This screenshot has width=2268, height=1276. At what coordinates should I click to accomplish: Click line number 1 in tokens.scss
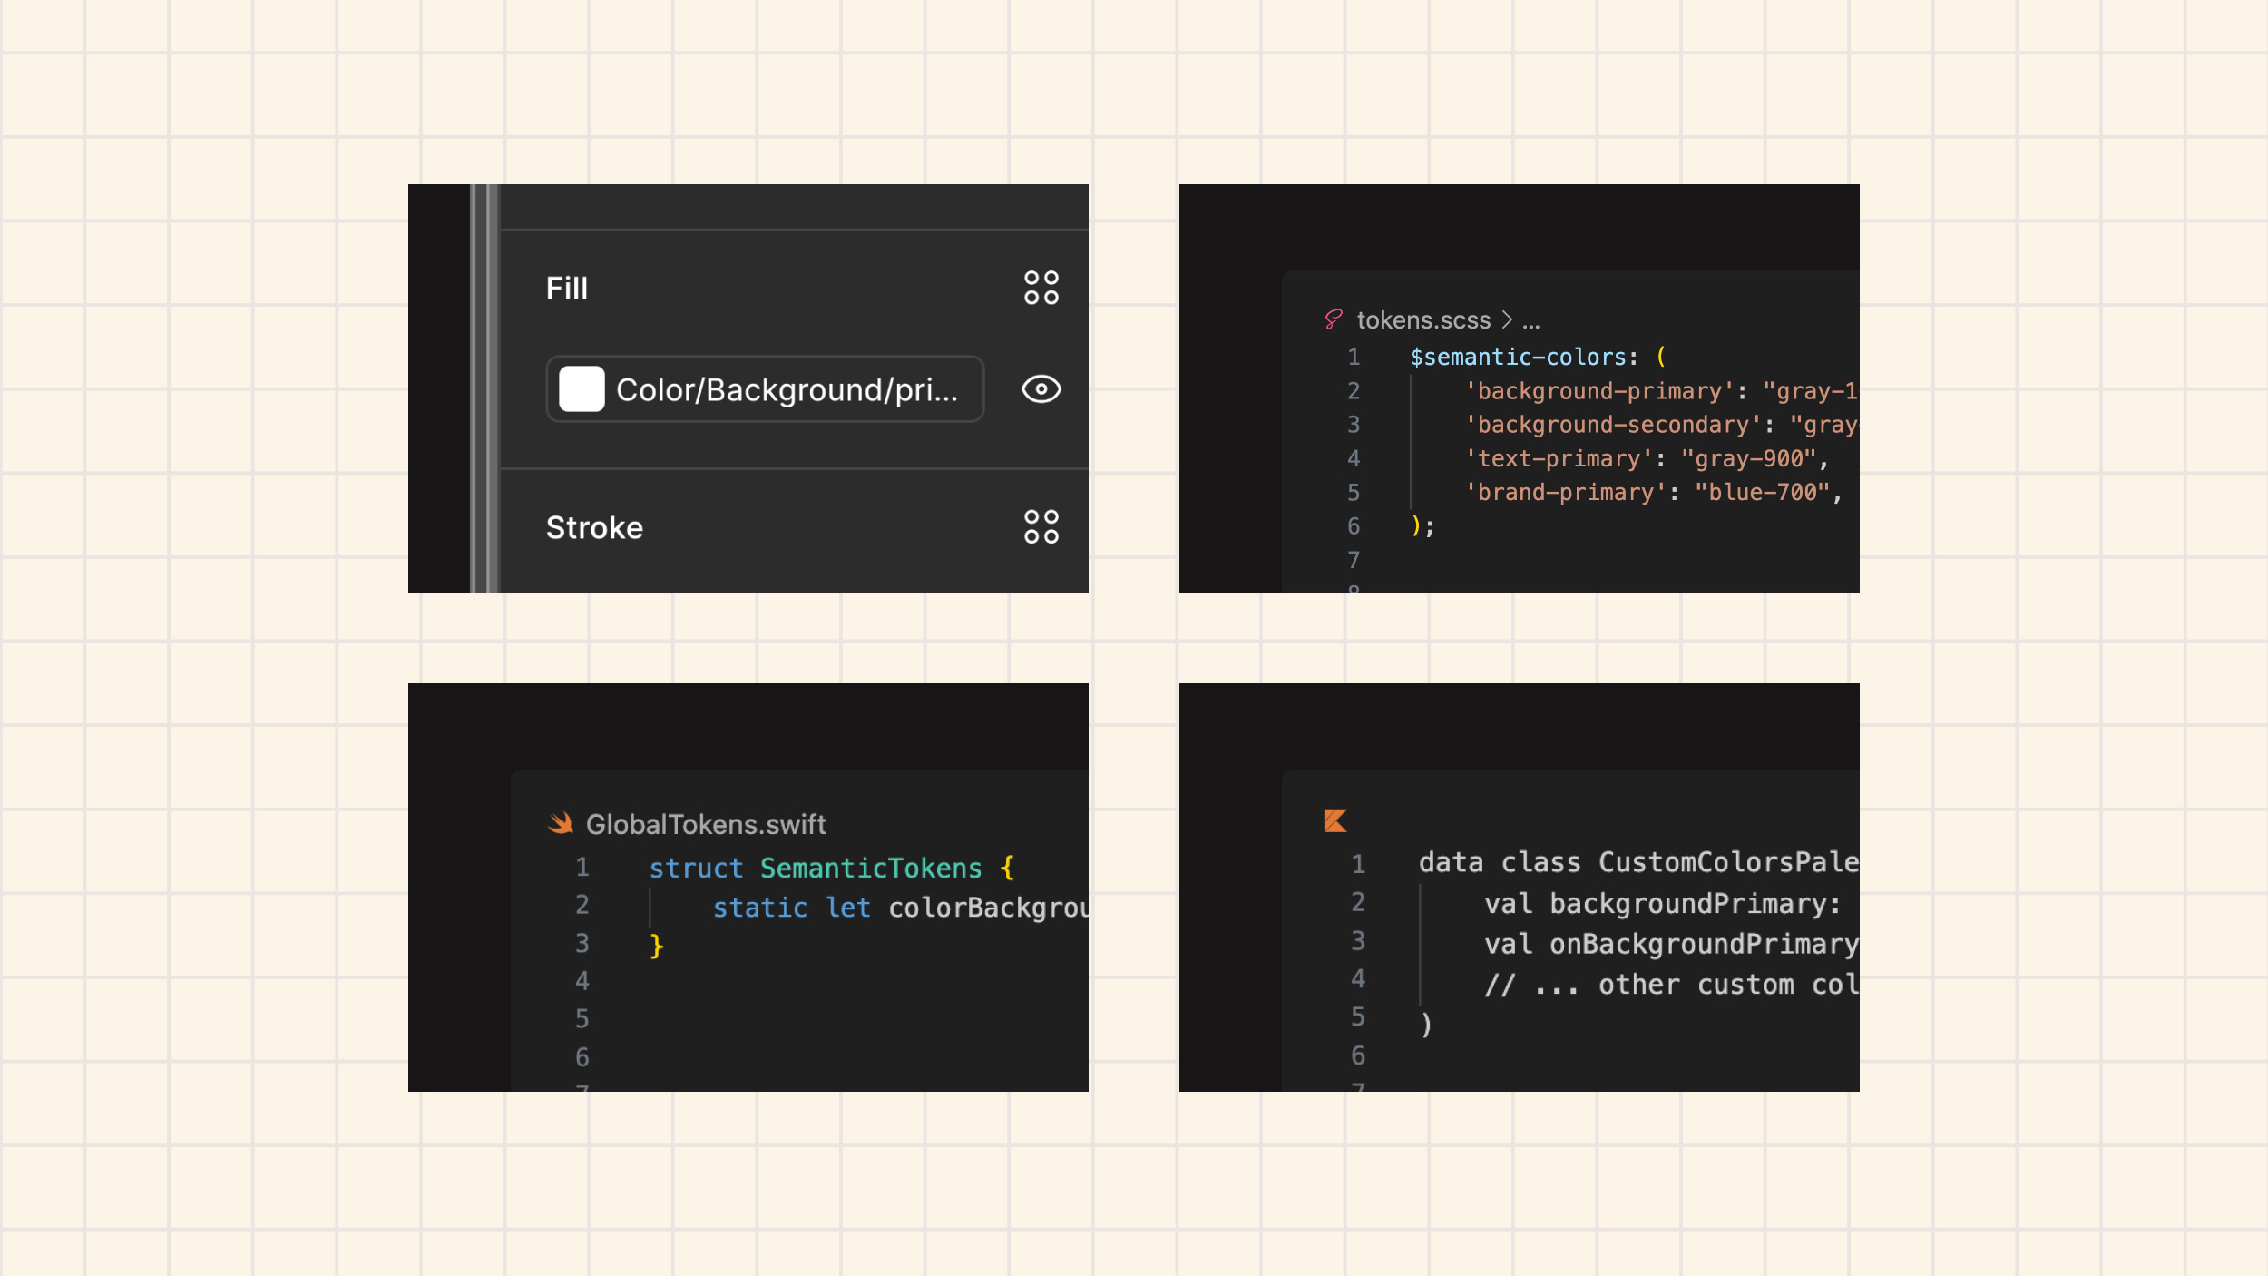click(1353, 358)
